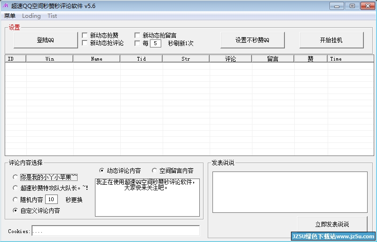Select 超速秒赞特攻队大队长 radio option
This screenshot has height=242, width=377.
coord(15,187)
